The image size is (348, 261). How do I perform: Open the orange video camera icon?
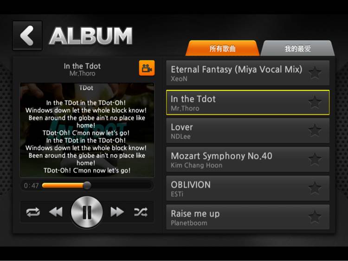coord(147,68)
